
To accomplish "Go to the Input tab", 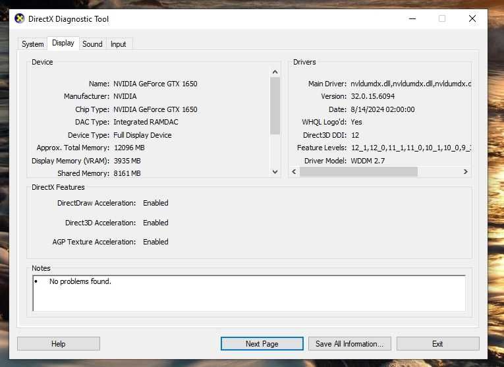I will point(119,44).
